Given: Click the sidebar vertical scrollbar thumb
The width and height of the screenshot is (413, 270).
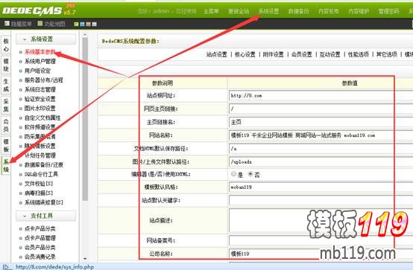Looking at the screenshot, I should click(85, 119).
